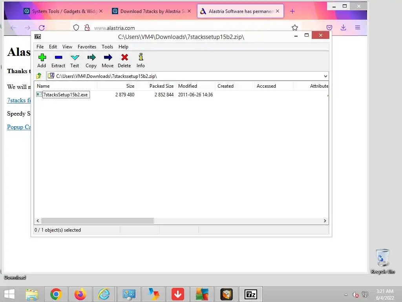402x302 pixels.
Task: Expand the 7-Zip address path dropdown
Action: 325,76
